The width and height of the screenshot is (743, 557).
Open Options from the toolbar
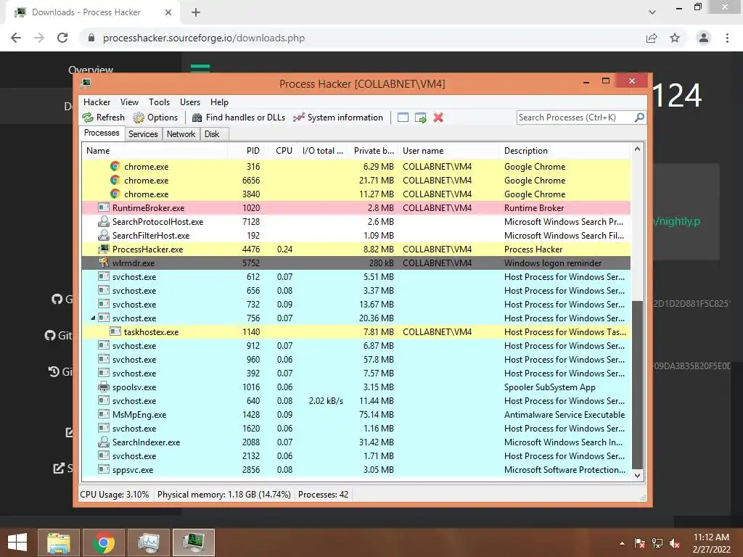(x=155, y=117)
